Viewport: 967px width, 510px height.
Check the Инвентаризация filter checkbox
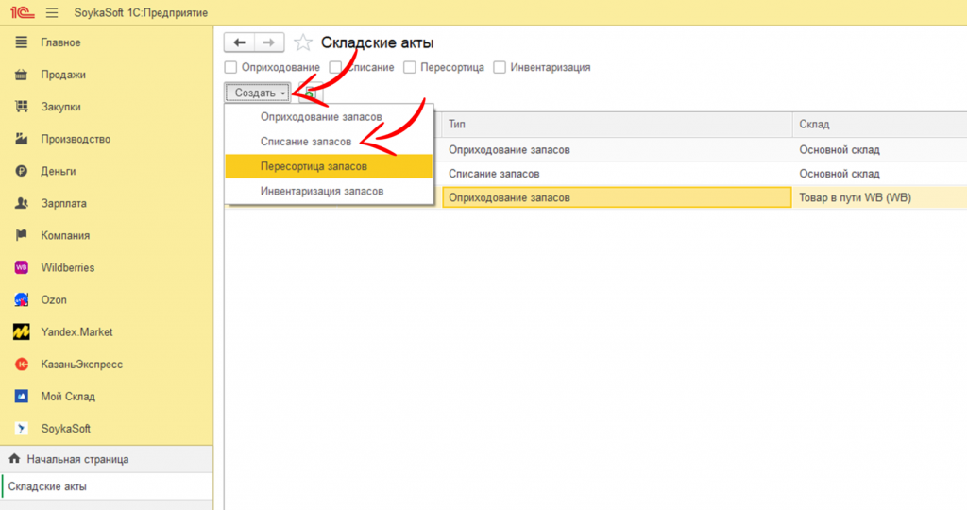pos(499,67)
